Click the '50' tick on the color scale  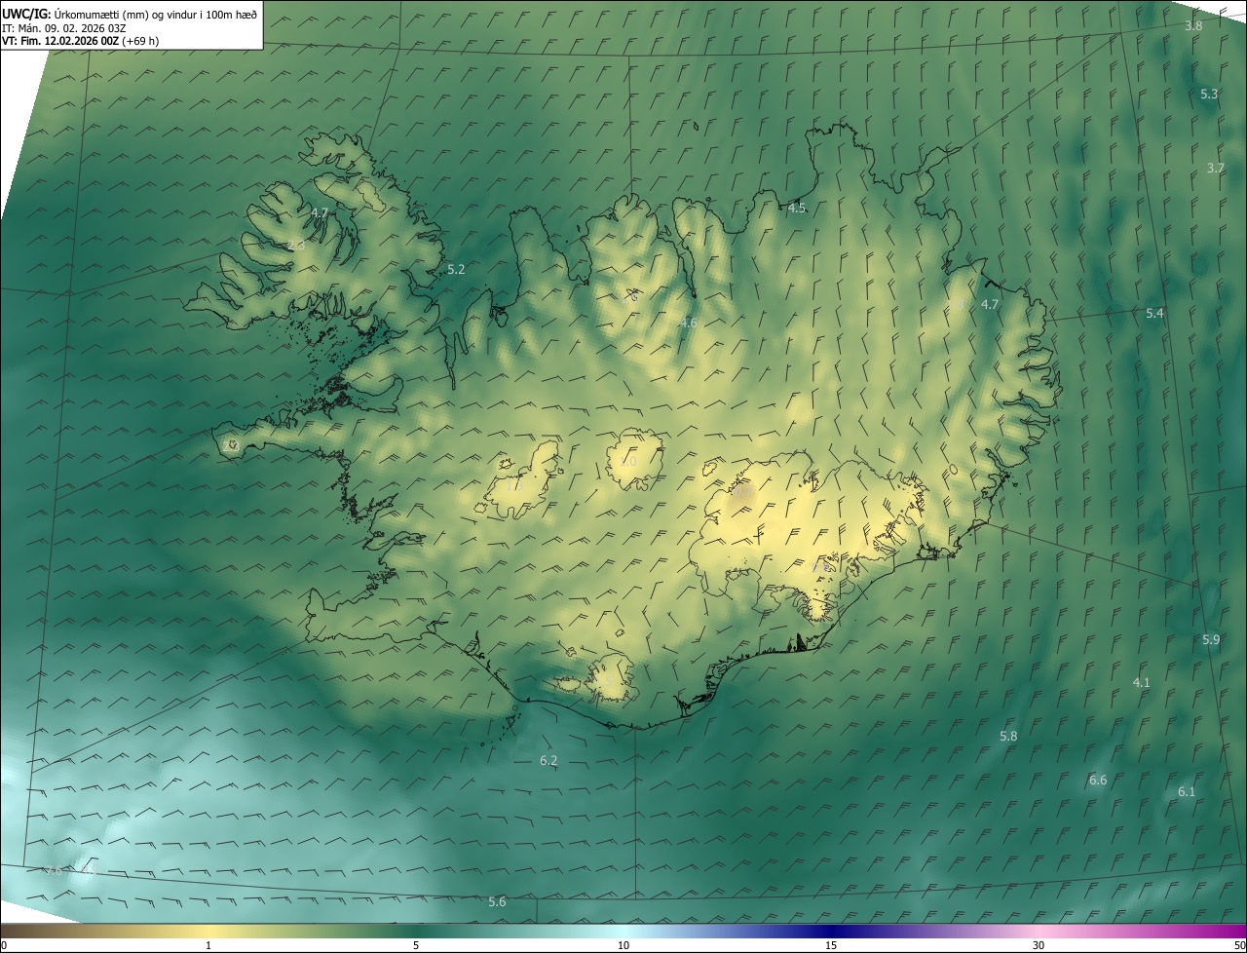coord(1240,945)
